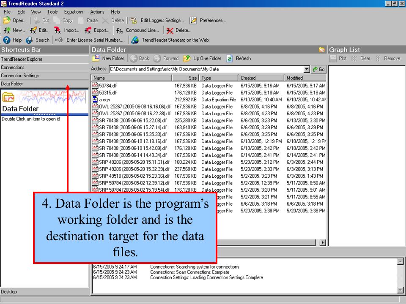Click the Open folder icon in toolbar
The height and width of the screenshot is (304, 406).
[x=7, y=20]
